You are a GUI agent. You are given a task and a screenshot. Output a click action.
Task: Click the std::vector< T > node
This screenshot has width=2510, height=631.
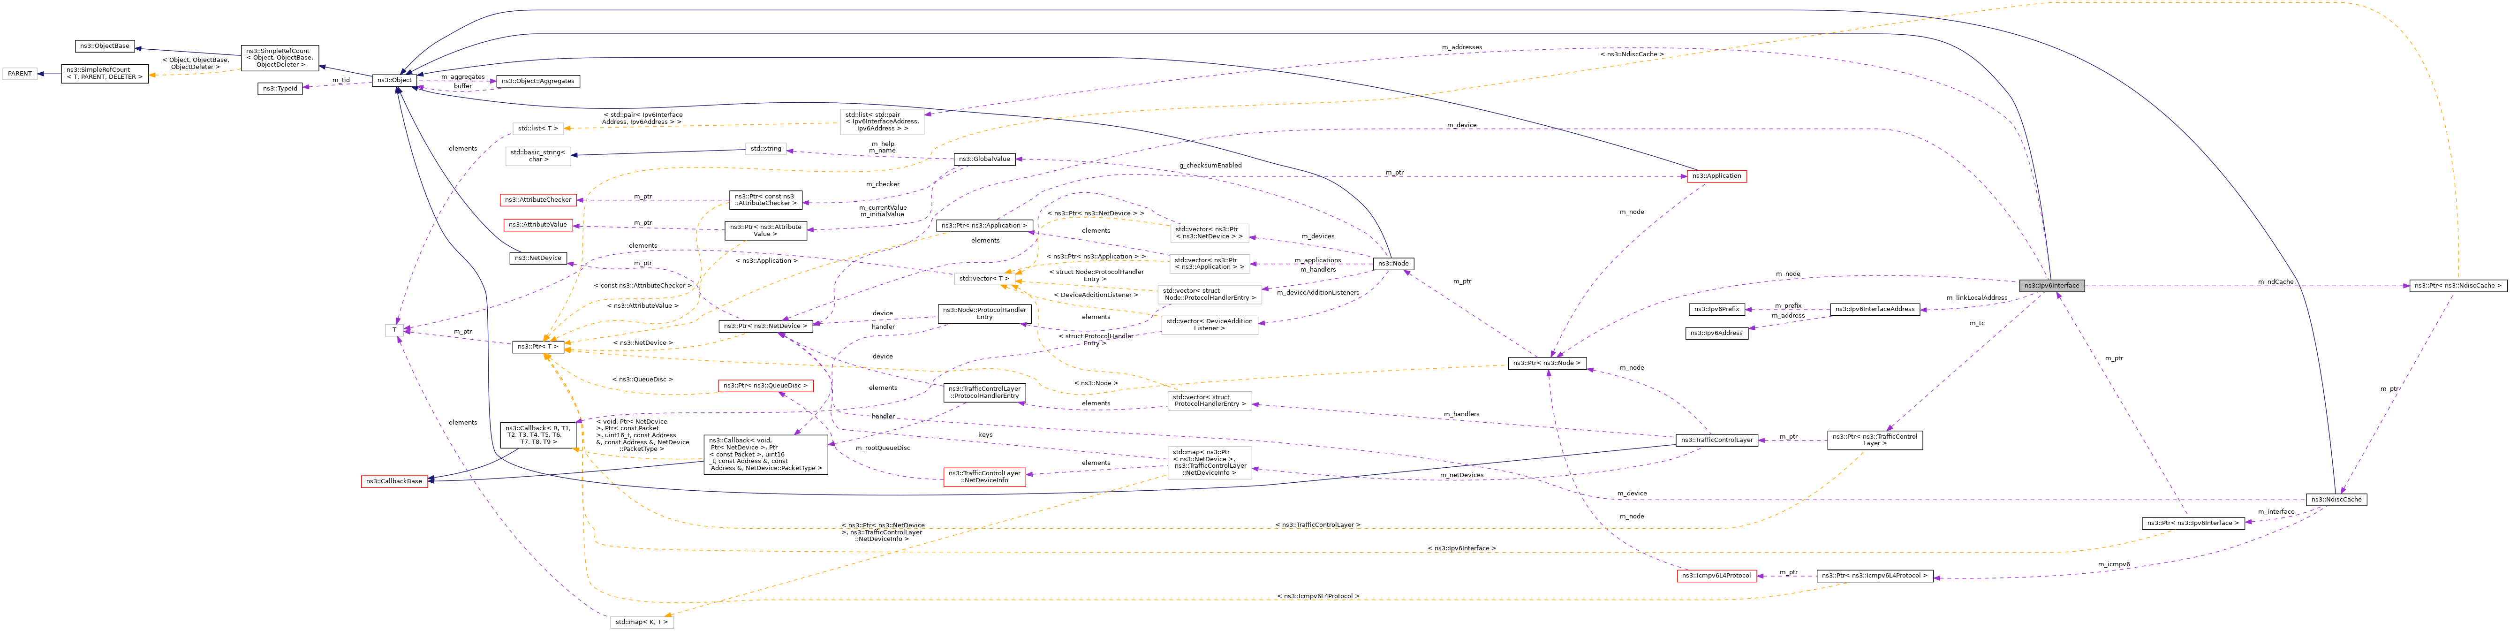click(983, 279)
